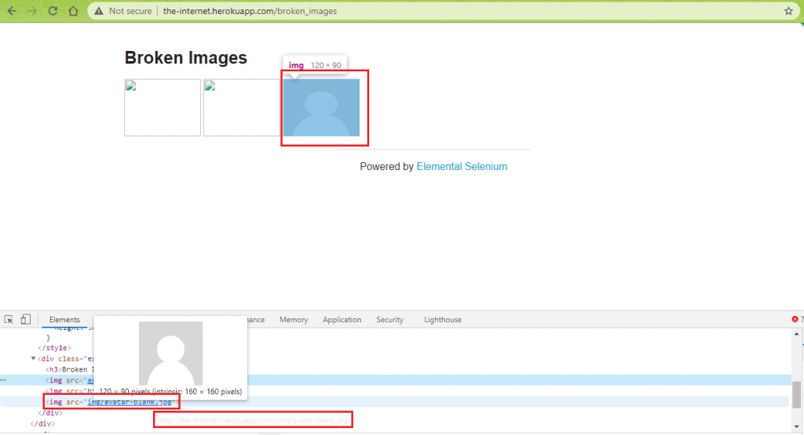Click the first broken image placeholder

[163, 107]
